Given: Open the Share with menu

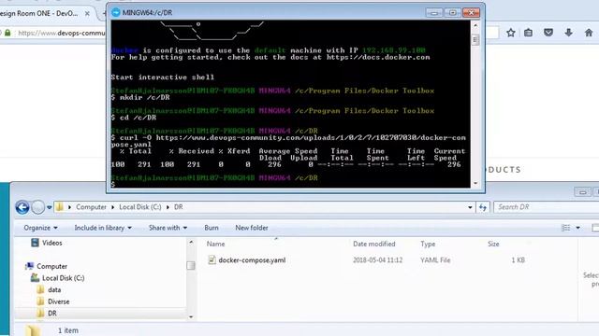Looking at the screenshot, I should 168,228.
